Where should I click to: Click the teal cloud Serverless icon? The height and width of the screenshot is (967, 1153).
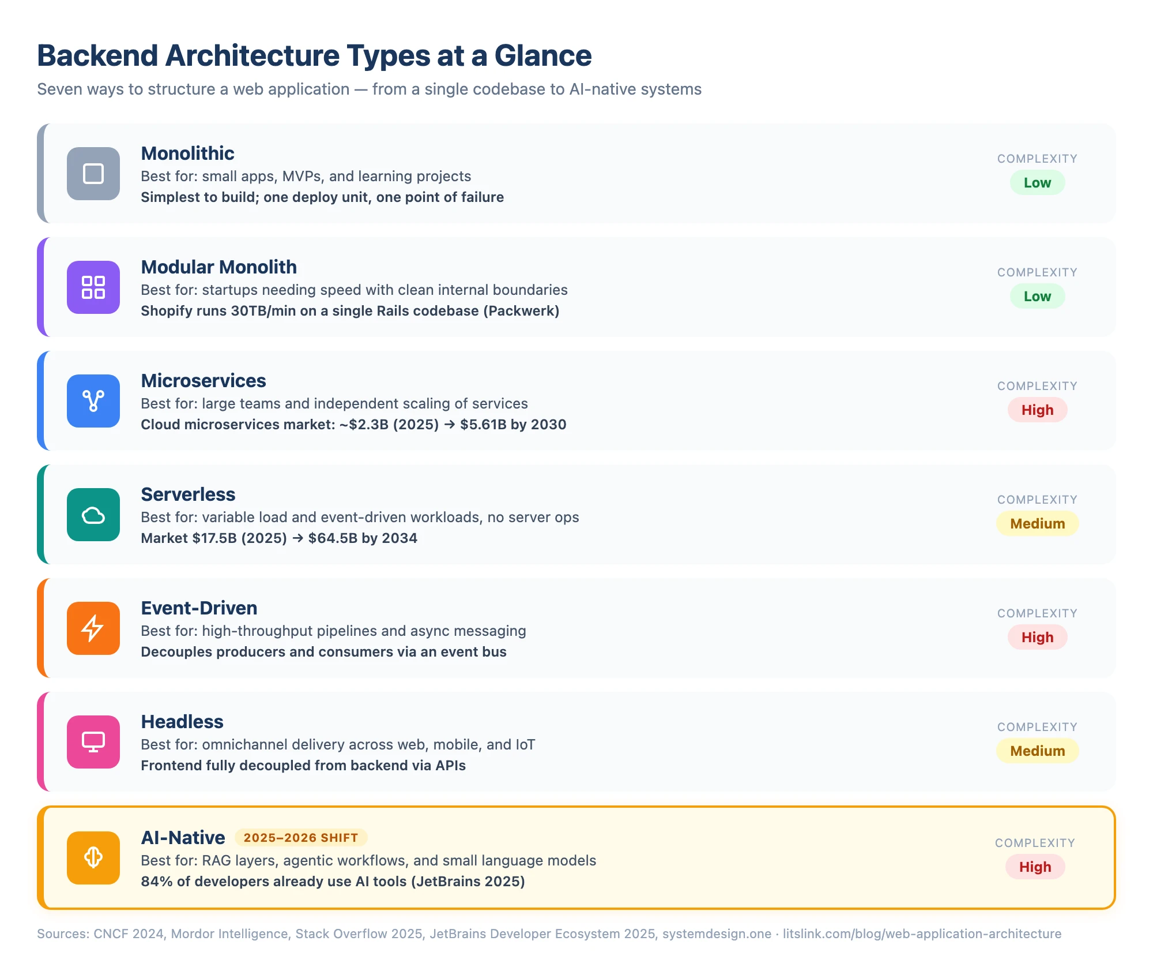point(93,515)
